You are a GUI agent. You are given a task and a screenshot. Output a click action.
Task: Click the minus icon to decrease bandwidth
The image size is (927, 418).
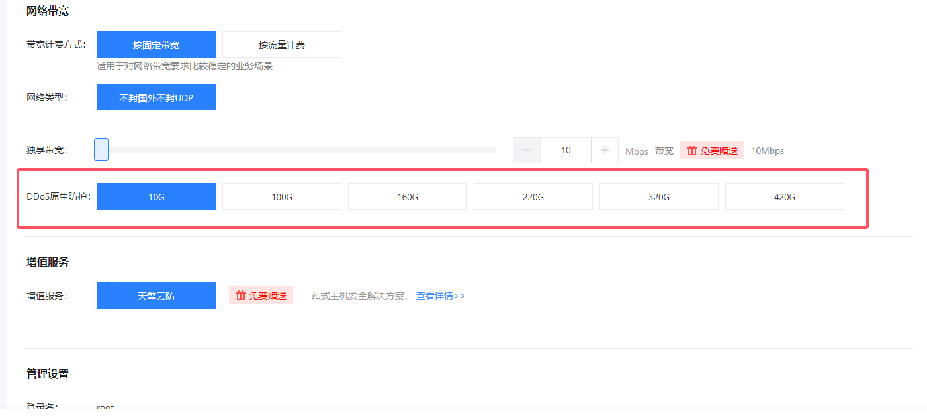coord(527,150)
